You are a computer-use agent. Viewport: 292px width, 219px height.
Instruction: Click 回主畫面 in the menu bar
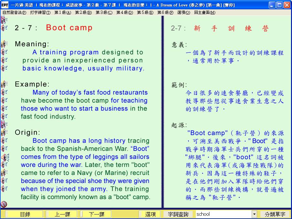205,13
